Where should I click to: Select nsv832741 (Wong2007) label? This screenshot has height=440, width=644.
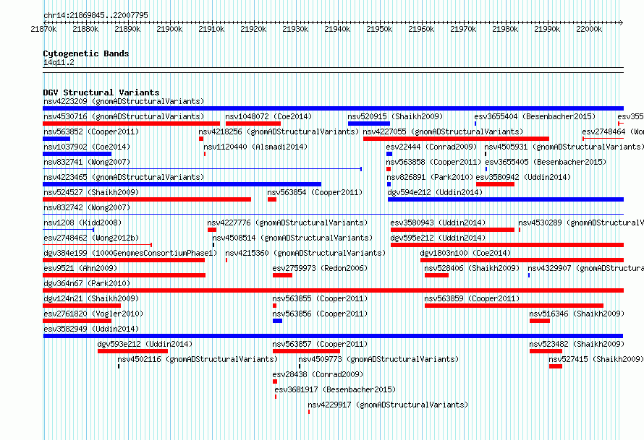coord(87,162)
